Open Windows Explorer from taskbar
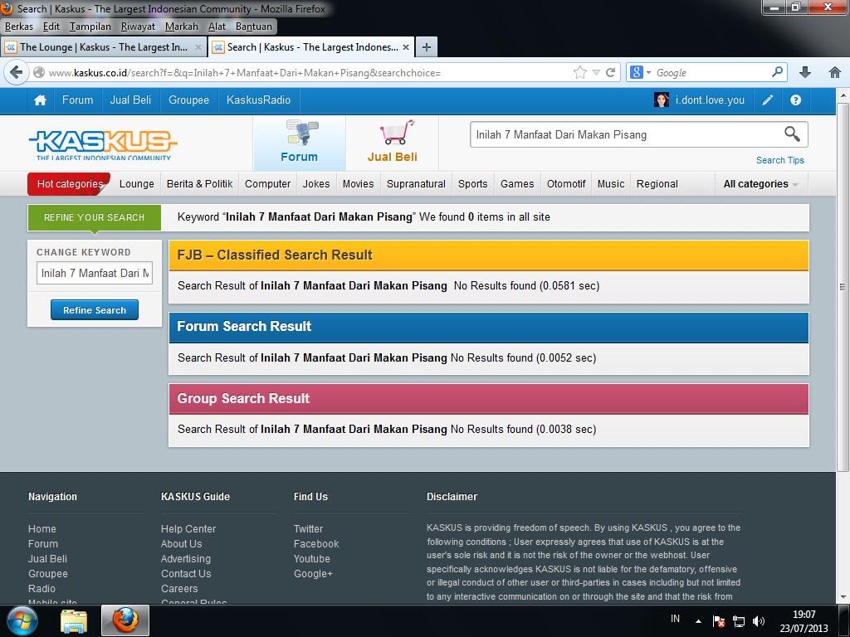 (x=74, y=620)
